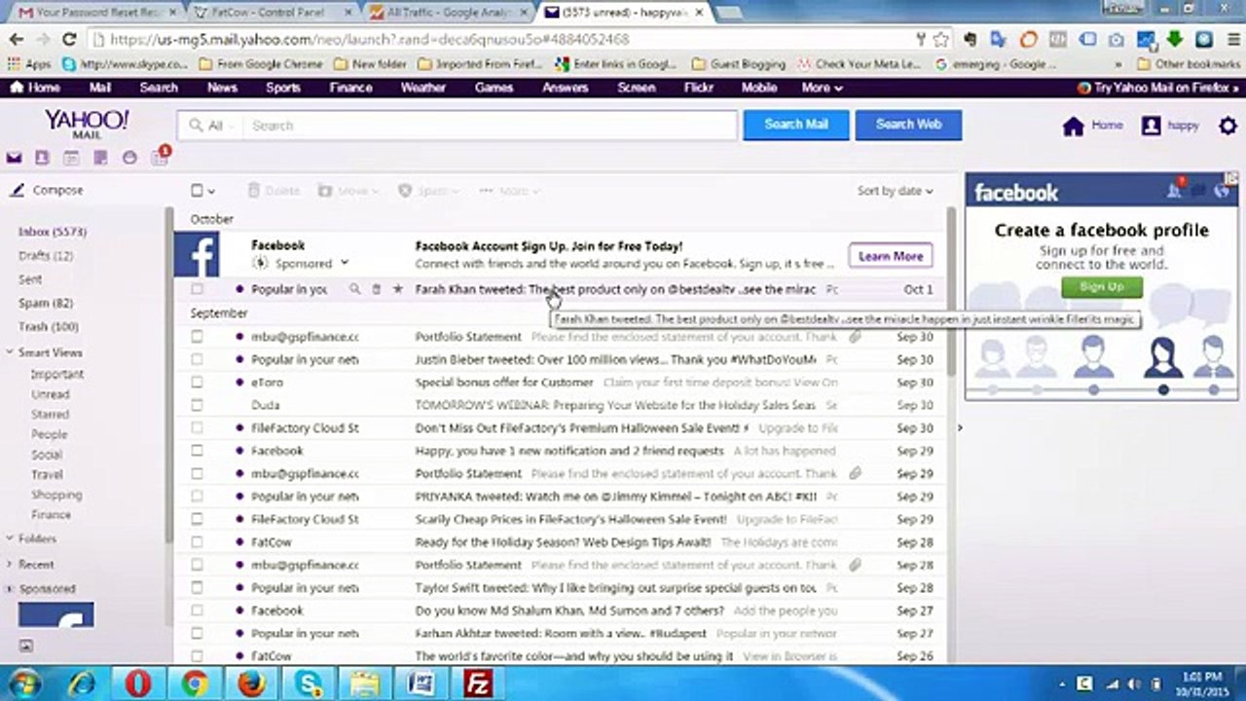Viewport: 1246px width, 701px height.
Task: Check the Justin Bieber tweeted message checkbox
Action: pos(197,359)
